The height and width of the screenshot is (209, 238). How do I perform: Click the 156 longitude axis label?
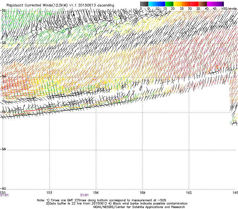tap(96, 193)
